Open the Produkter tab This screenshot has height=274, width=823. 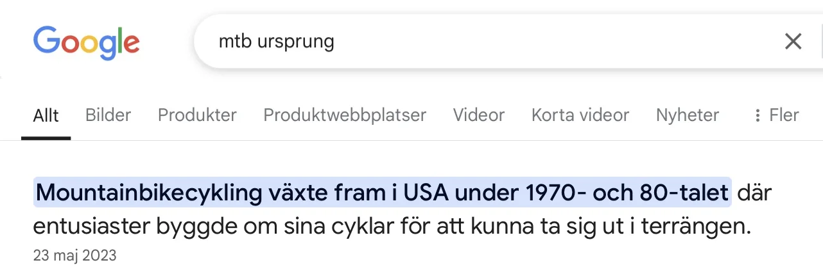tap(197, 115)
